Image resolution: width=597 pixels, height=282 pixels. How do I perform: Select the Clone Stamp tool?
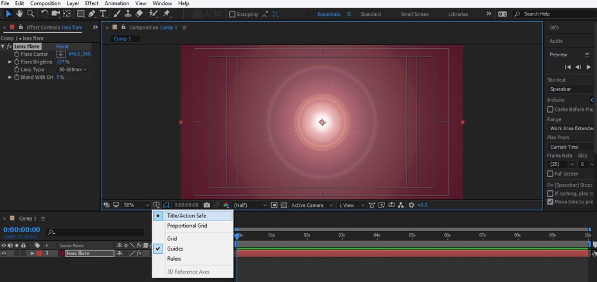point(128,14)
